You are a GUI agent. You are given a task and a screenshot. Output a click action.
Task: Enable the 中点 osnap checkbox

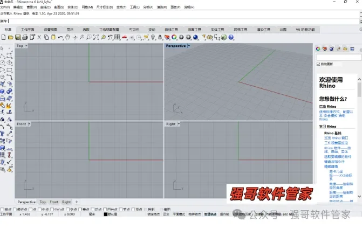(x=40, y=210)
